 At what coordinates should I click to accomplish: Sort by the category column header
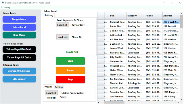tap(135, 16)
